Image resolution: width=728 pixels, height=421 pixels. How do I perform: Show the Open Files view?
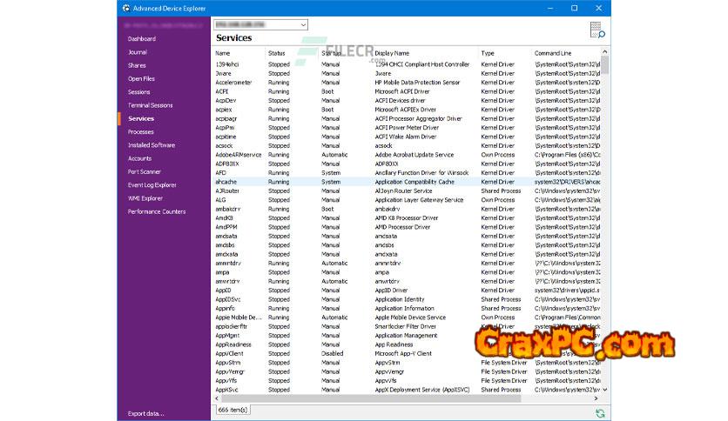[x=141, y=78]
